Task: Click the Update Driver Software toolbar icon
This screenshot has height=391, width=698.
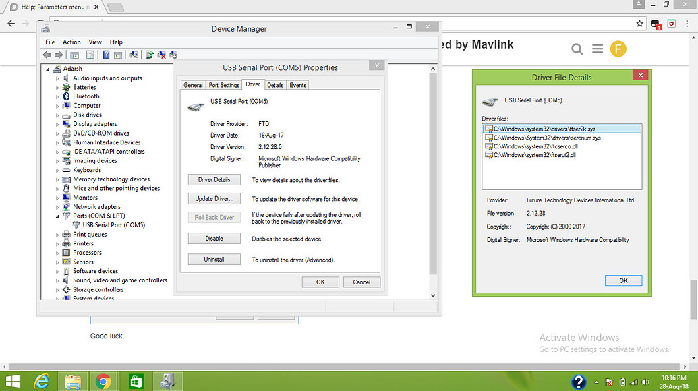Action: point(150,55)
